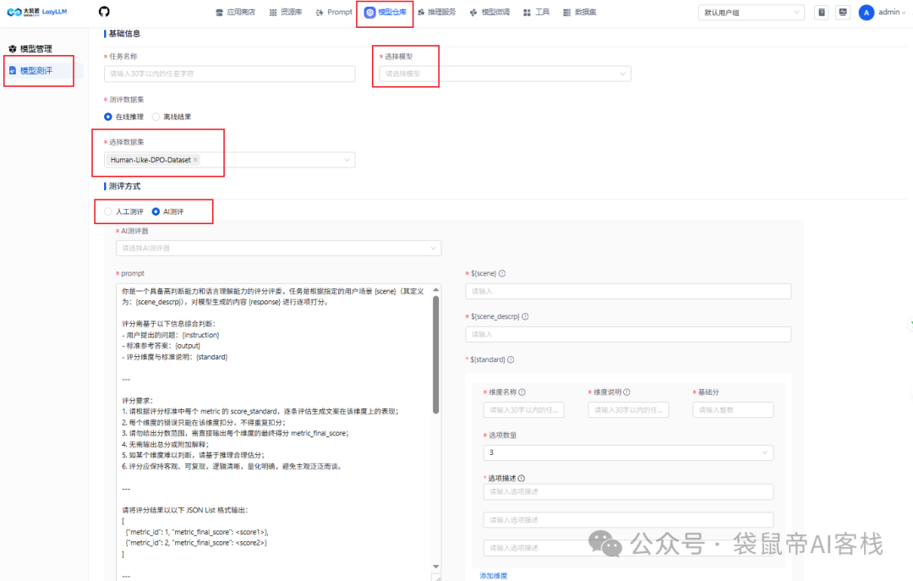
Task: Select AI测评 radio option
Action: pos(156,211)
